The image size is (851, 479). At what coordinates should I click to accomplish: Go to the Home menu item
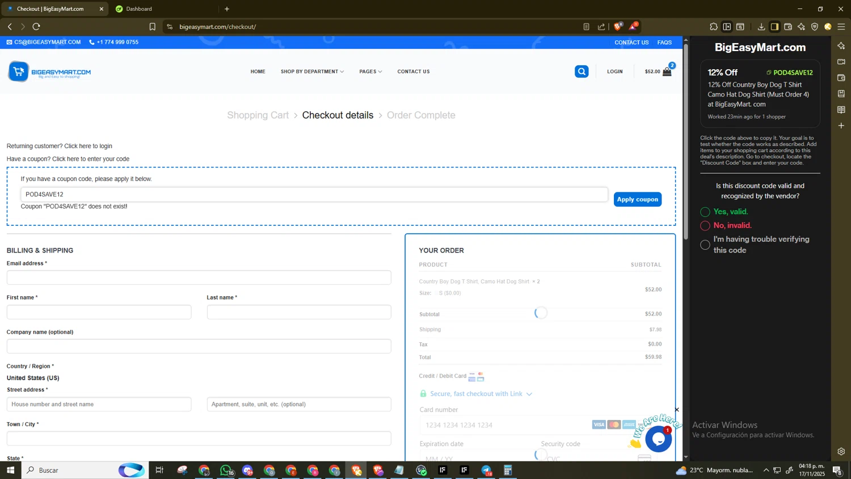click(x=258, y=72)
